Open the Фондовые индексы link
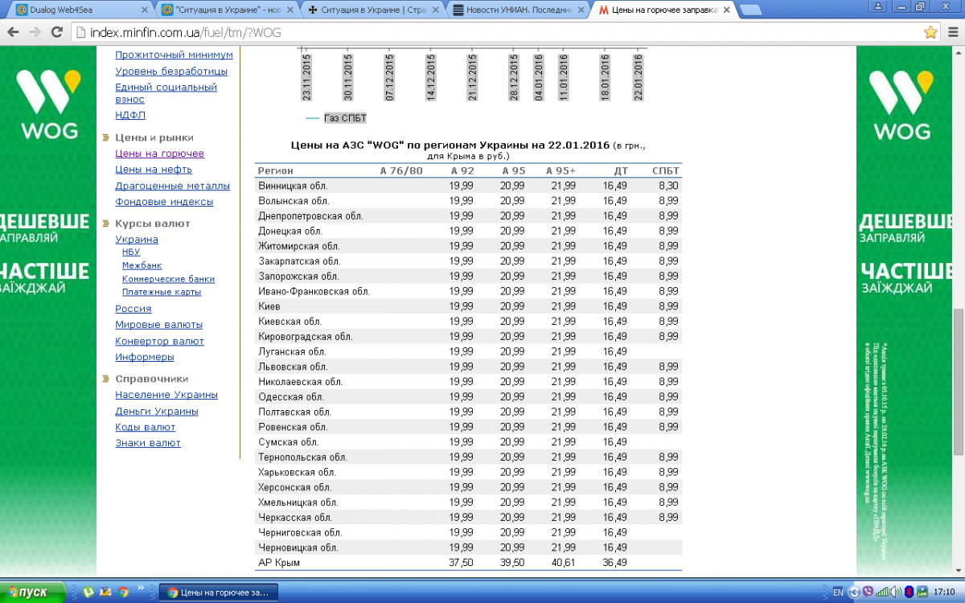Image resolution: width=965 pixels, height=603 pixels. (x=164, y=202)
